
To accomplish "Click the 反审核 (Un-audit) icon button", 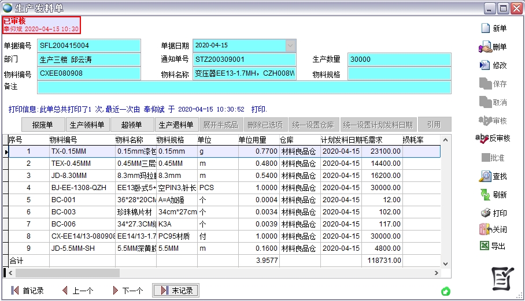I will point(492,138).
